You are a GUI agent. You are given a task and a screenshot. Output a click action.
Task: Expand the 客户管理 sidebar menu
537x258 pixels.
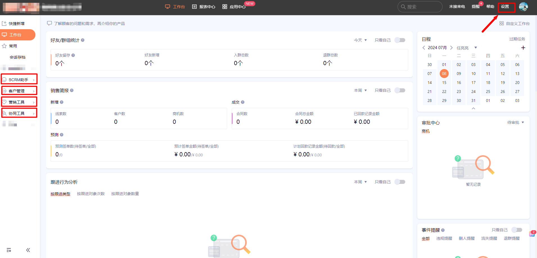[x=19, y=91]
